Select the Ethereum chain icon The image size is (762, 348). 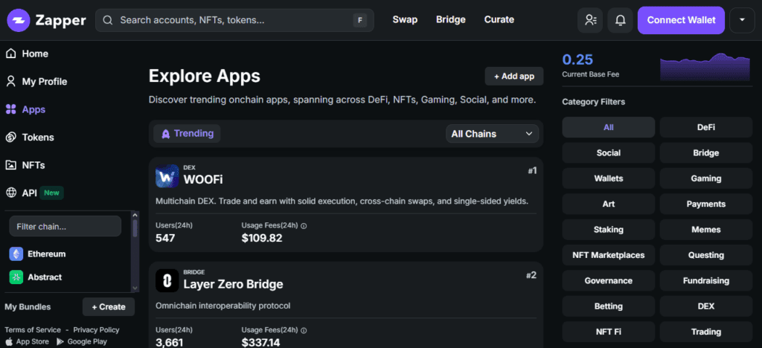[16, 254]
